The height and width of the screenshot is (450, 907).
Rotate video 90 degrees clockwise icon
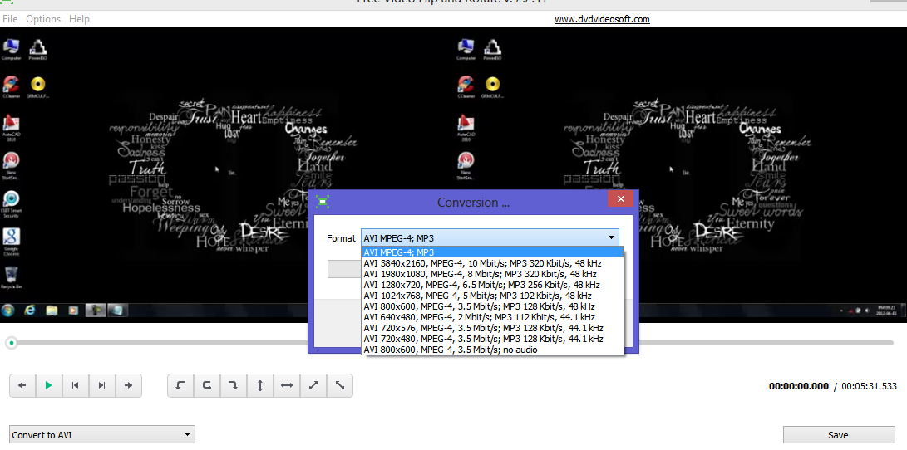[234, 386]
